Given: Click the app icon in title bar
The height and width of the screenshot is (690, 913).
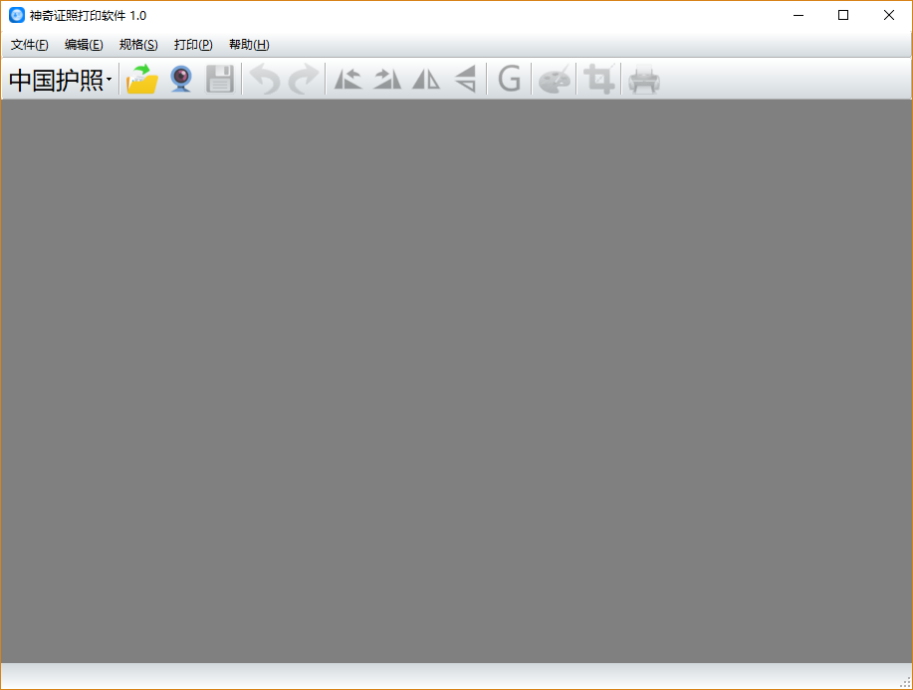Looking at the screenshot, I should click(17, 15).
